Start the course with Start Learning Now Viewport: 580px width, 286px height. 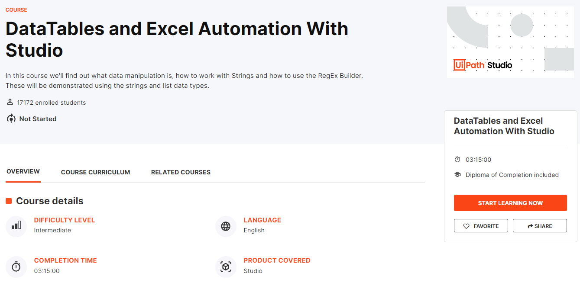pyautogui.click(x=510, y=203)
